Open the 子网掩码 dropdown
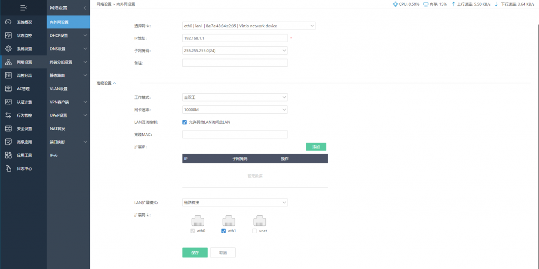 (235, 51)
